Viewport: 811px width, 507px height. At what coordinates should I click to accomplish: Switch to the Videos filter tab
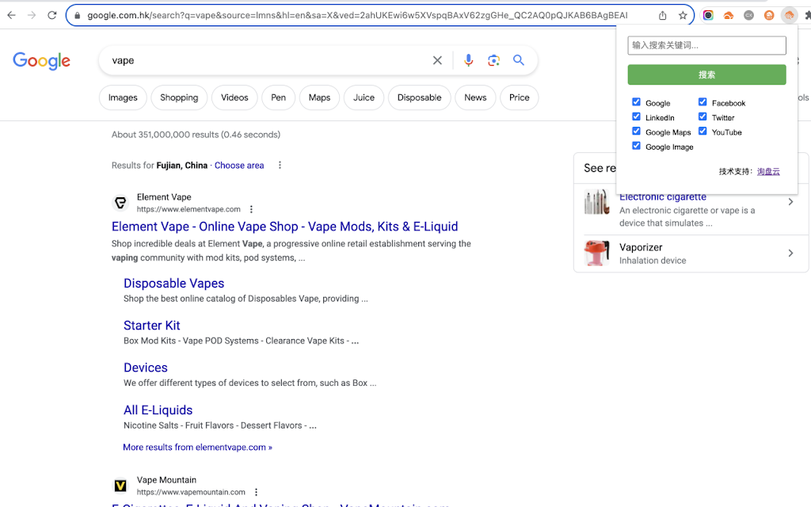pyautogui.click(x=234, y=97)
